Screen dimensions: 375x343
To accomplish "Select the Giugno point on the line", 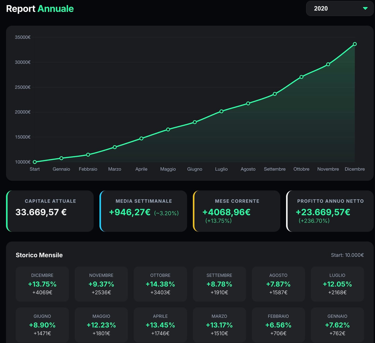I will (x=195, y=122).
